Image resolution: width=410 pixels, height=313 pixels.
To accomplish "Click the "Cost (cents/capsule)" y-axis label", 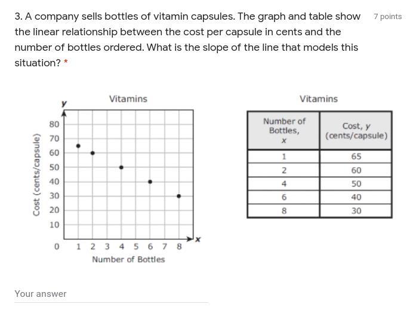I will point(37,175).
